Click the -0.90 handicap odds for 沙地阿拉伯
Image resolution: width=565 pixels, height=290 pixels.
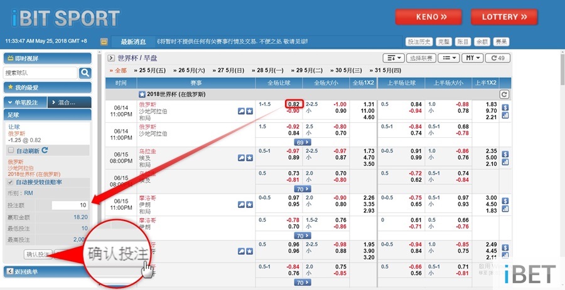293,111
